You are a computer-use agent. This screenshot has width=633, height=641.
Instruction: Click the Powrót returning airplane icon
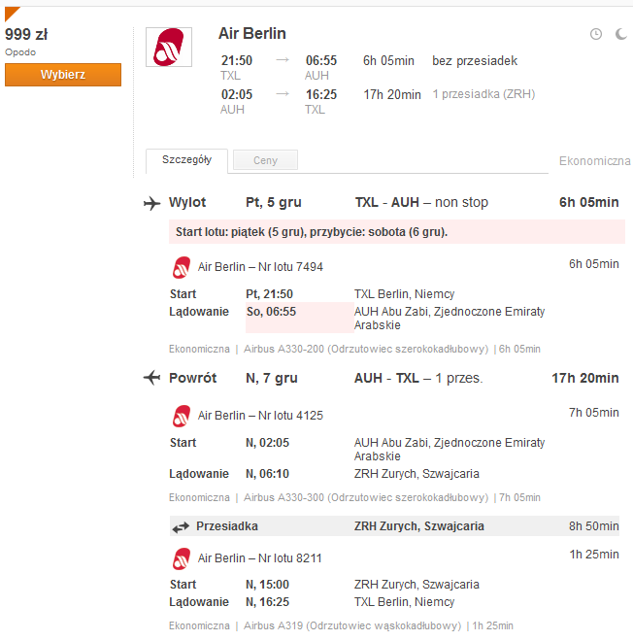[x=152, y=378]
